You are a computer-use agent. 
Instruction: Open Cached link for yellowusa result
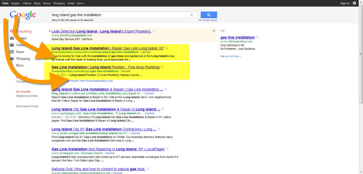tap(149, 94)
